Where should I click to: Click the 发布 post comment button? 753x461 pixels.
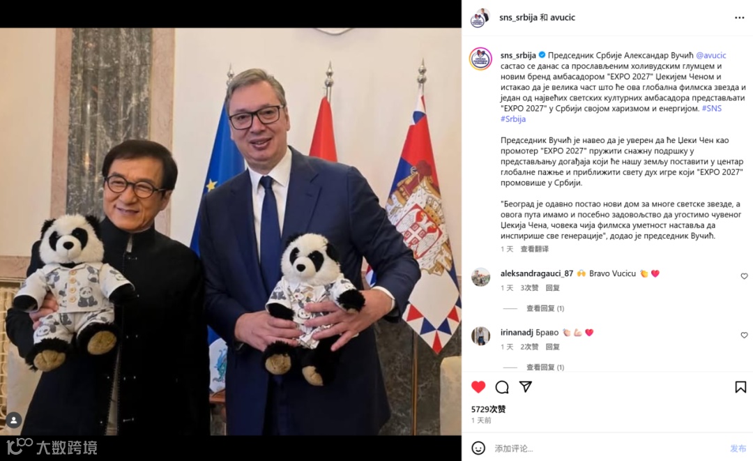(x=738, y=448)
